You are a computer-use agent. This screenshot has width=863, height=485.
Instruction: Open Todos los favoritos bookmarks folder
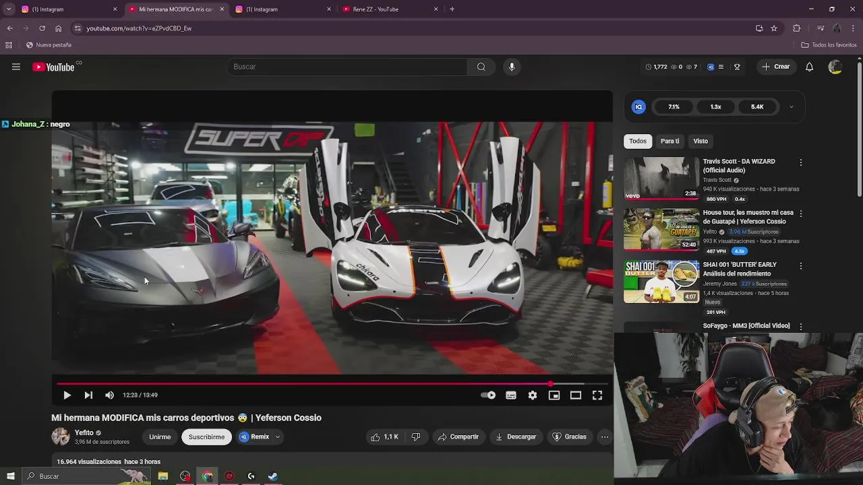pos(829,45)
